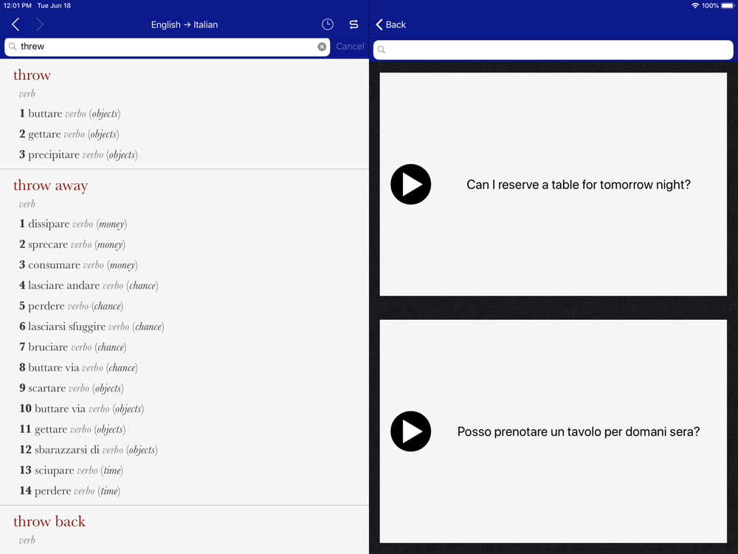The height and width of the screenshot is (554, 738).
Task: Open the 'throw back' headword entry
Action: 49,521
